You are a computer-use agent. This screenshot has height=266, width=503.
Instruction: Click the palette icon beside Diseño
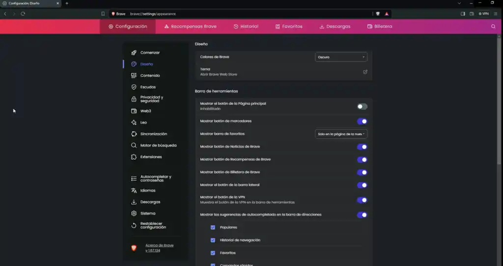(x=134, y=64)
